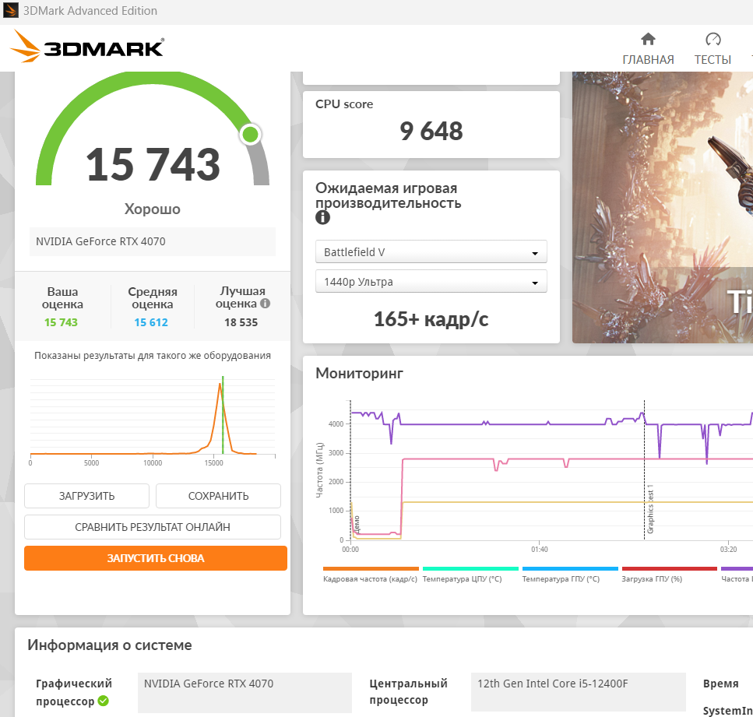Image resolution: width=753 pixels, height=717 pixels.
Task: Click Лучшая оценка value 18 535
Action: tap(241, 322)
